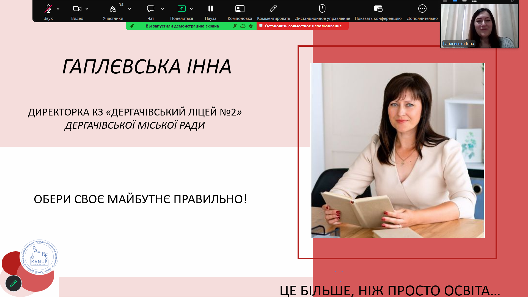Viewport: 528px width, 297px height.
Task: Click the green pencil annotation button
Action: 13,283
